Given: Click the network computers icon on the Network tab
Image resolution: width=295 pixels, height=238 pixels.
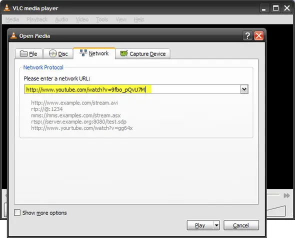Looking at the screenshot, I should tap(83, 53).
